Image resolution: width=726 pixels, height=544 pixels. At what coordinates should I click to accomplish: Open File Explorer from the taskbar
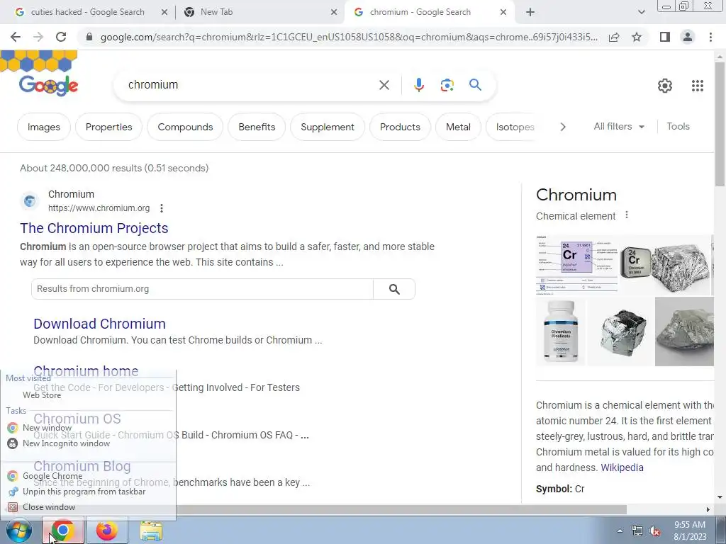coord(151,531)
